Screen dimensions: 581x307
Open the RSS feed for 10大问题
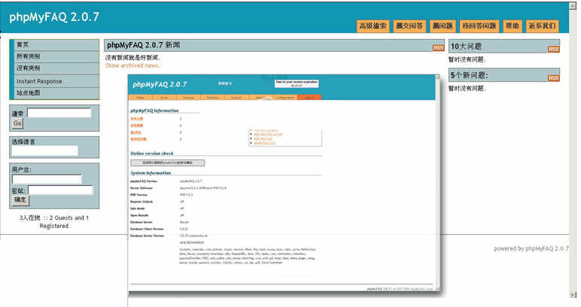coord(554,49)
